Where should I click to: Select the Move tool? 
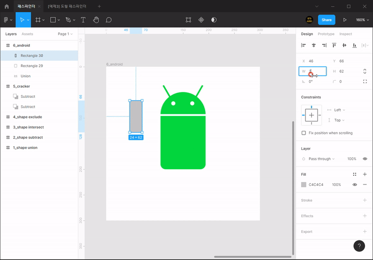click(21, 20)
